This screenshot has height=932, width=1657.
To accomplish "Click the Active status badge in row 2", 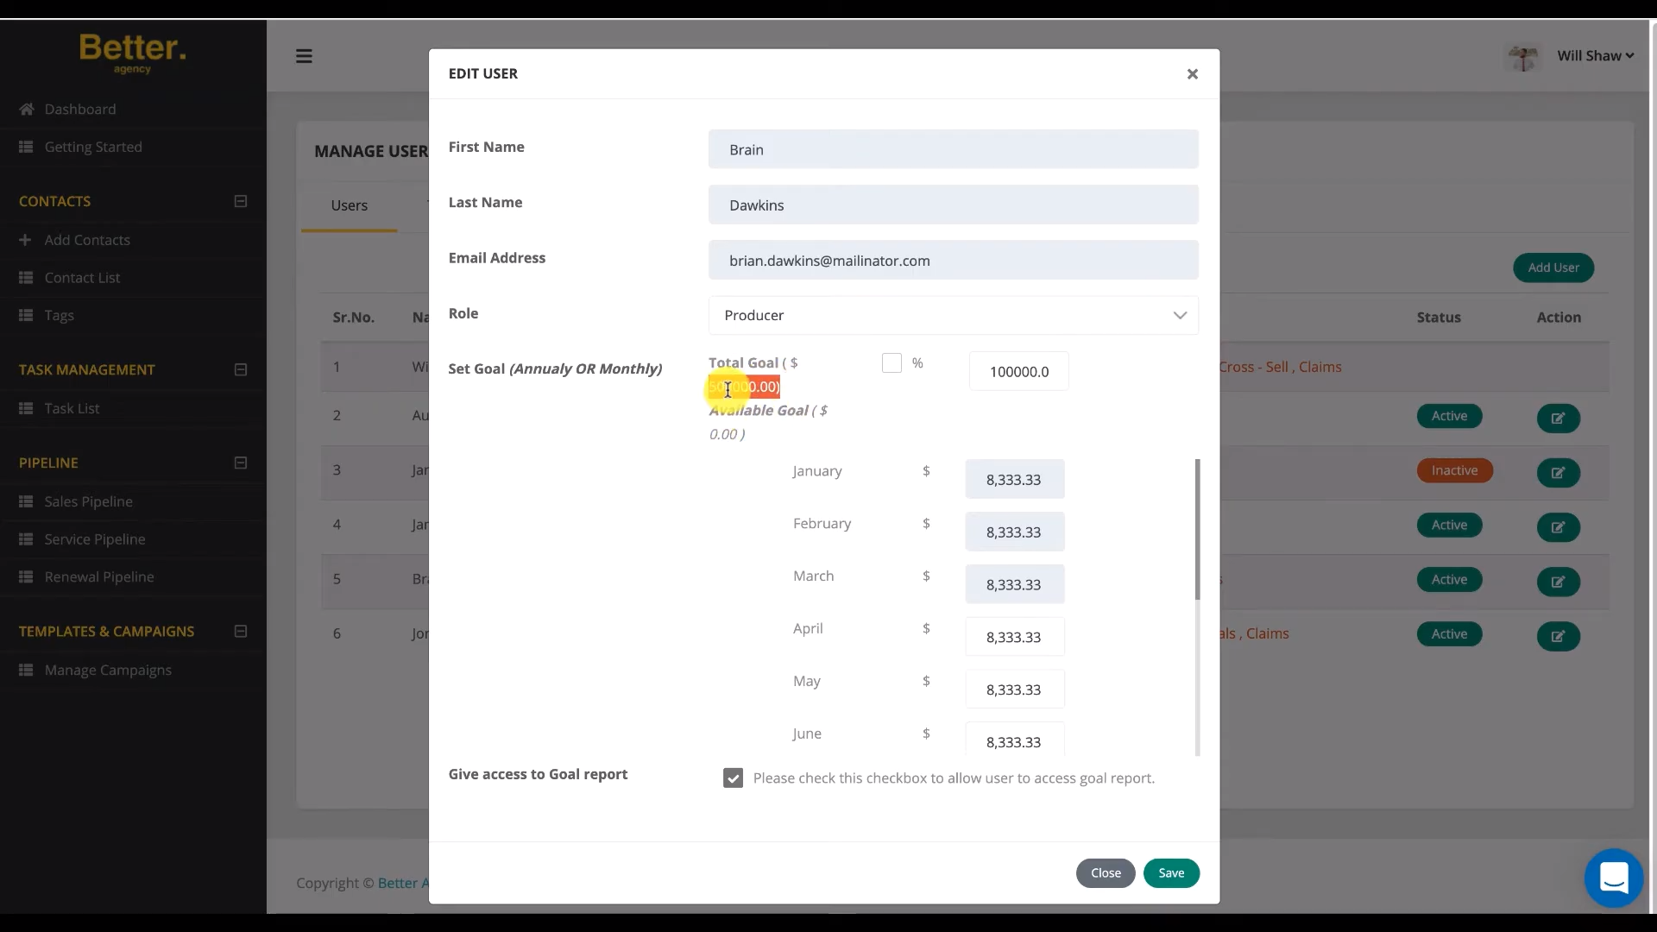I will pos(1449,416).
